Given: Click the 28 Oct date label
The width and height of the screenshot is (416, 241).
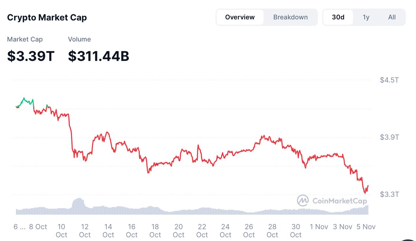Looking at the screenshot, I should pyautogui.click(x=272, y=231).
